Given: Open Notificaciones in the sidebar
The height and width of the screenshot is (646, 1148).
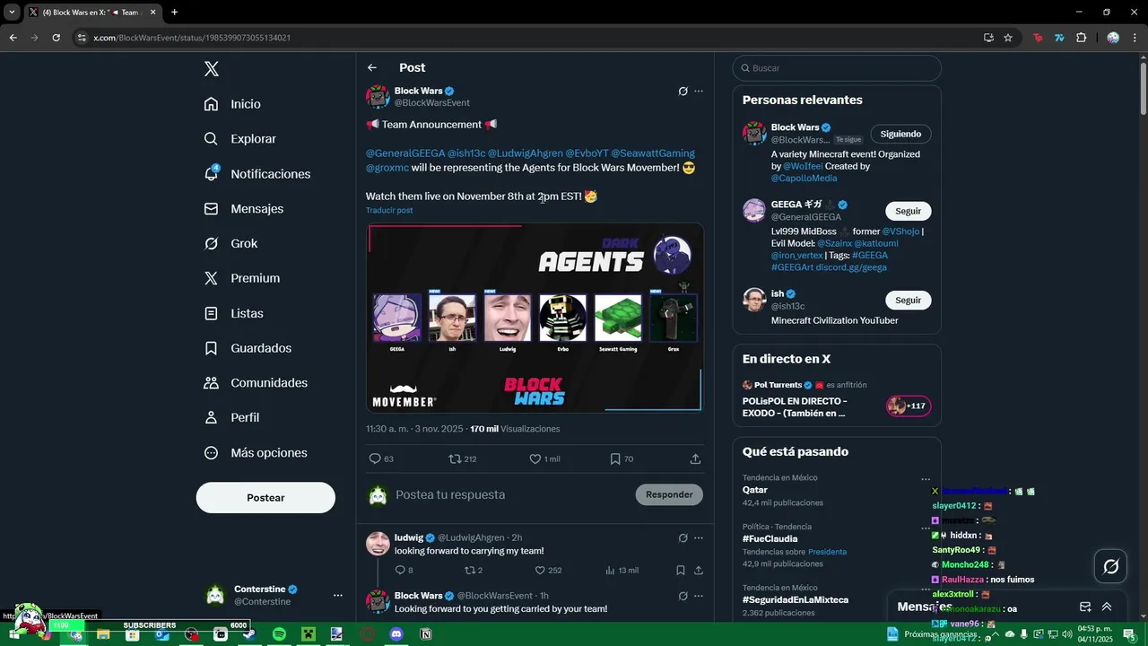Looking at the screenshot, I should 257,174.
